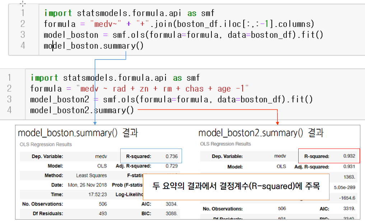Click the "model_boston = smf.ols" code line

pos(183,35)
